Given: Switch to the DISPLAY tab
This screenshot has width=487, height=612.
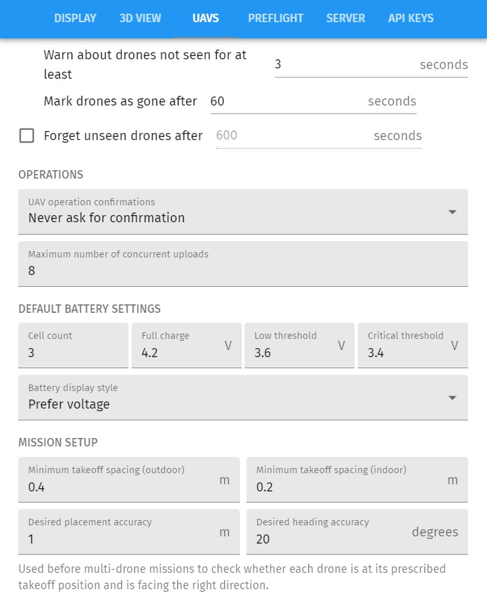Looking at the screenshot, I should 75,18.
